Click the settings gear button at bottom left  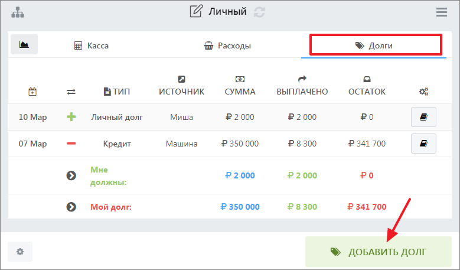click(20, 252)
